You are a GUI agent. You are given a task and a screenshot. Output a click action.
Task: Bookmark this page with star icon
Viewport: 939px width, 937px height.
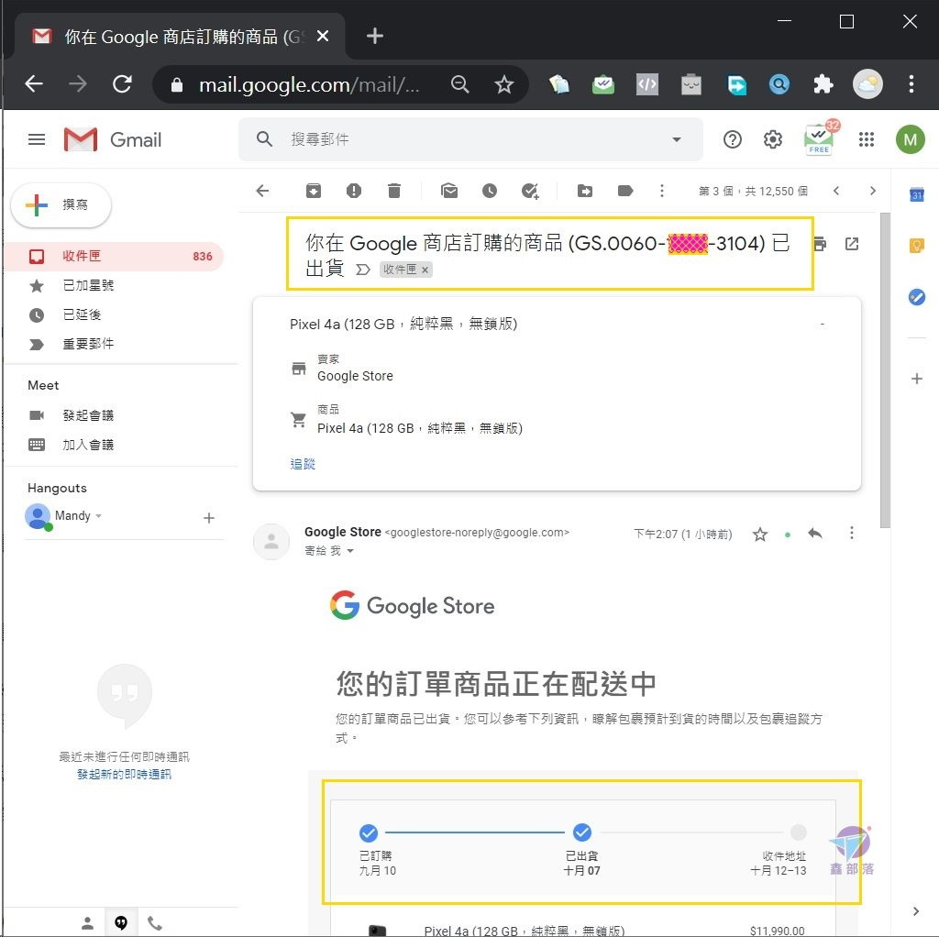[x=504, y=84]
